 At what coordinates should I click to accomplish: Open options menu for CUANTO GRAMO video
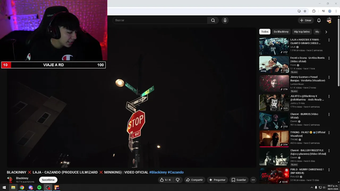[x=329, y=40]
